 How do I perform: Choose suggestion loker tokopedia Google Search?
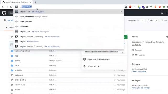coord(69,17)
